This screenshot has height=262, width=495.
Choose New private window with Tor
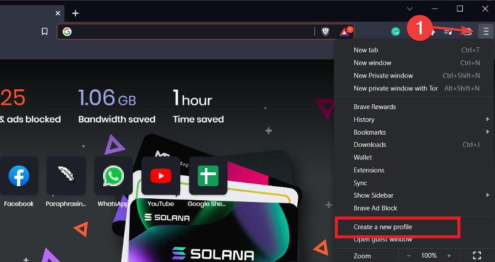414,89
